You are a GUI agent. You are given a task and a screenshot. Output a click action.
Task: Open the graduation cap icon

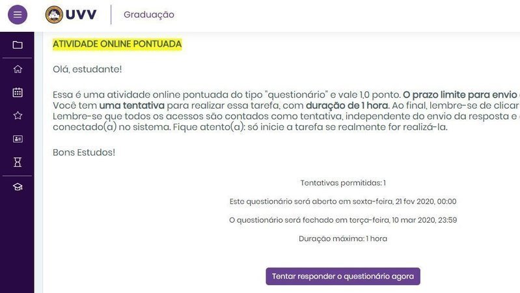click(x=18, y=187)
